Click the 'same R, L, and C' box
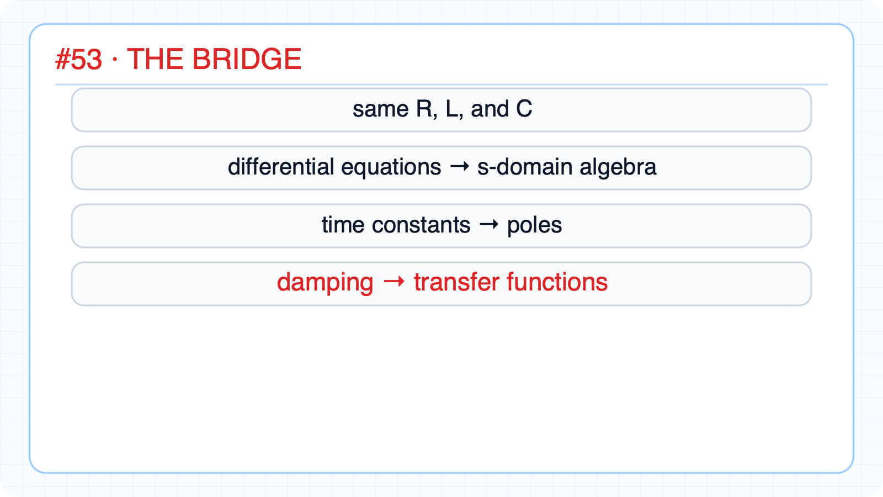883x497 pixels. tap(441, 110)
